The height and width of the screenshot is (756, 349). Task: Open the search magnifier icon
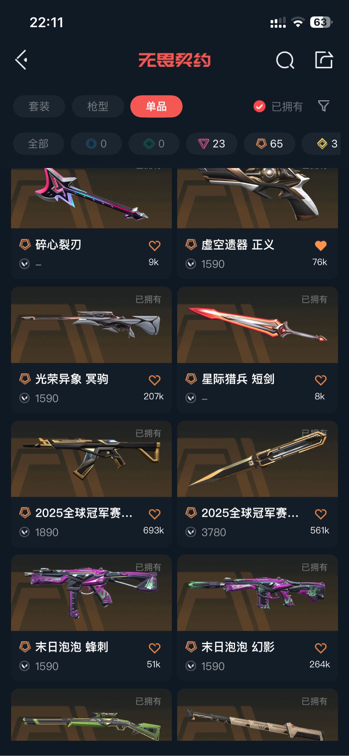pyautogui.click(x=285, y=60)
